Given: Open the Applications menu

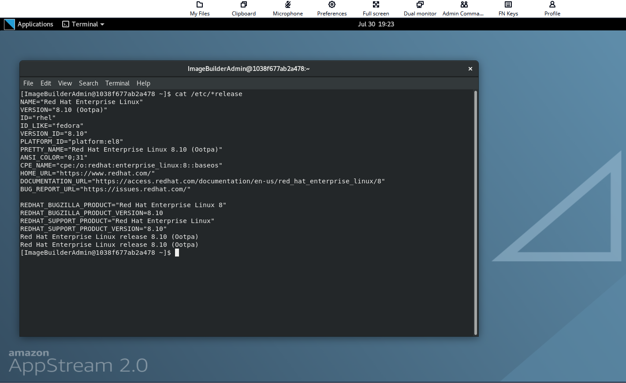Looking at the screenshot, I should pos(35,24).
